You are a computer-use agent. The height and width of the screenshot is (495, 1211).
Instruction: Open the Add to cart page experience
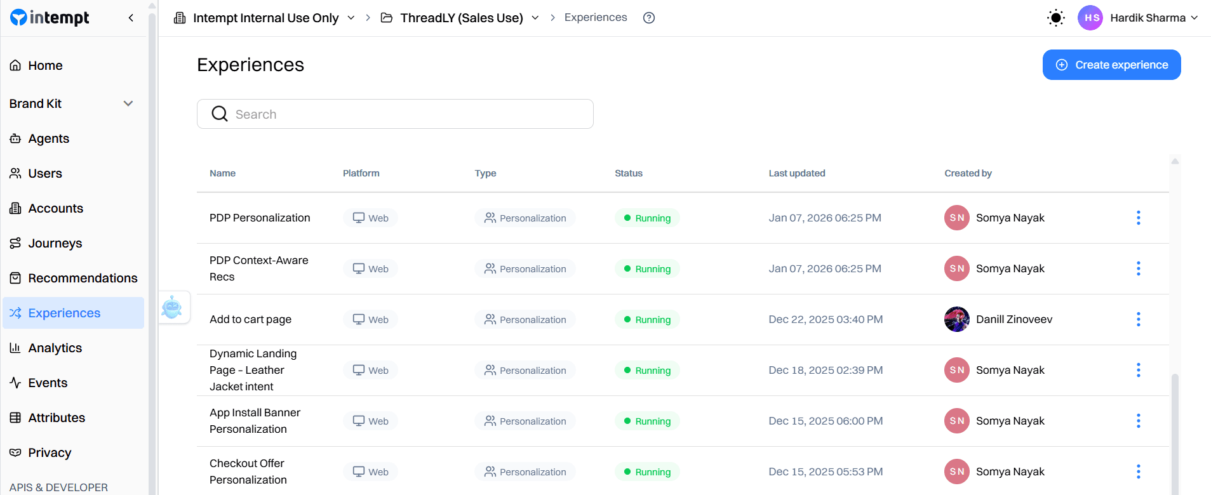[x=250, y=319]
